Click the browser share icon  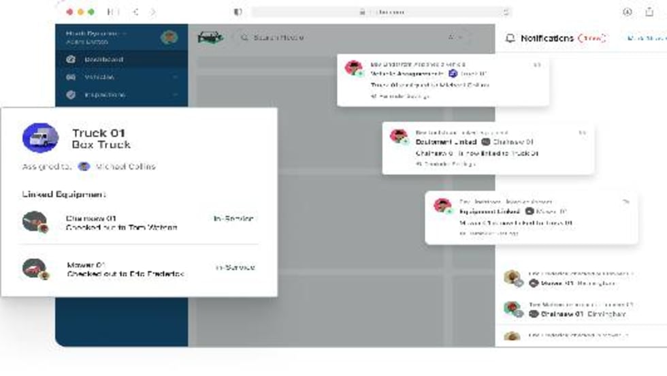tap(649, 12)
